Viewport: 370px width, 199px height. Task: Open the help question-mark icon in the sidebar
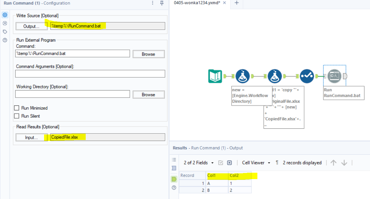tap(4, 40)
